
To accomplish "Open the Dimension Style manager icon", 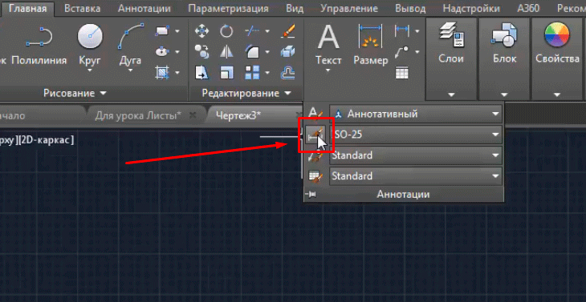I will pos(316,135).
